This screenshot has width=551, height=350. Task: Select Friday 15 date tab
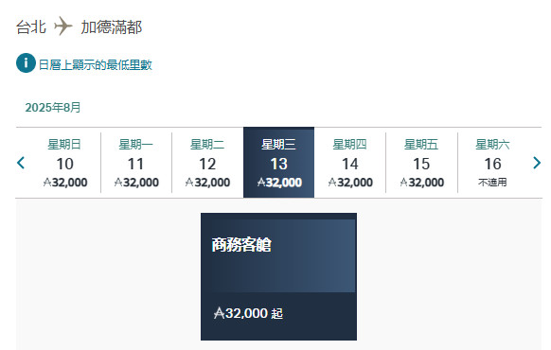[x=421, y=163]
